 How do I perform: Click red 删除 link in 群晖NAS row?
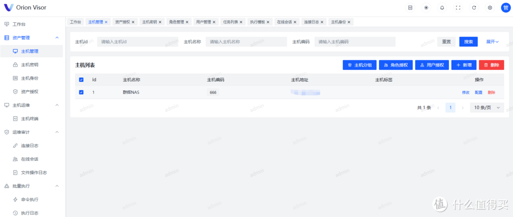tap(492, 92)
